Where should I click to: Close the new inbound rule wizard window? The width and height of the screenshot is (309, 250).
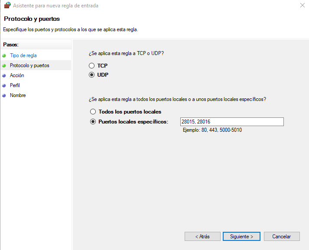[x=301, y=6]
